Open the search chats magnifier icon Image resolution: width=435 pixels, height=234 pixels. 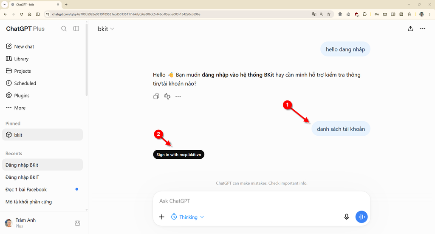pyautogui.click(x=64, y=29)
